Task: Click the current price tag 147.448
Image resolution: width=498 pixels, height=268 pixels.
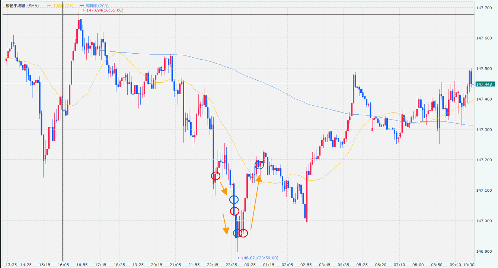Action: point(484,84)
